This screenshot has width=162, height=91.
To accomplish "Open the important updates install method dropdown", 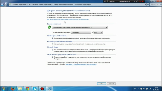I will tap(80, 27).
